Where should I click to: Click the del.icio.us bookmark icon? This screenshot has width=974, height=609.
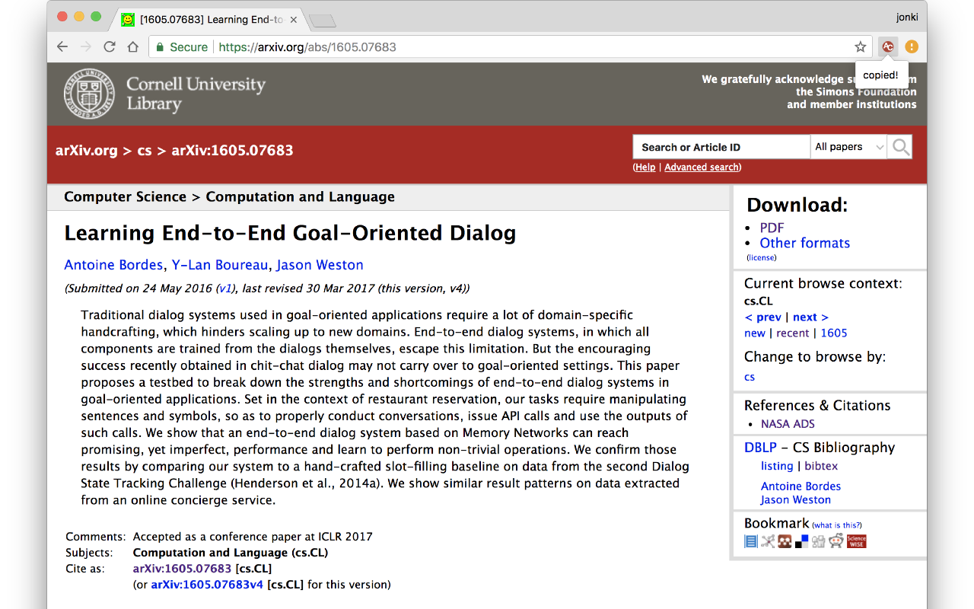click(802, 541)
